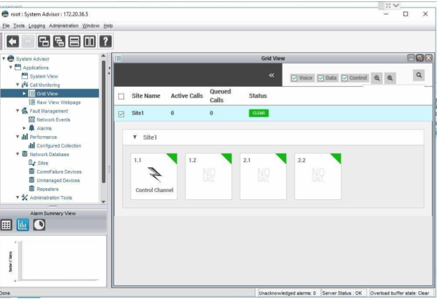Toggle the Data filter checkbox
437x299 pixels.
(x=321, y=78)
